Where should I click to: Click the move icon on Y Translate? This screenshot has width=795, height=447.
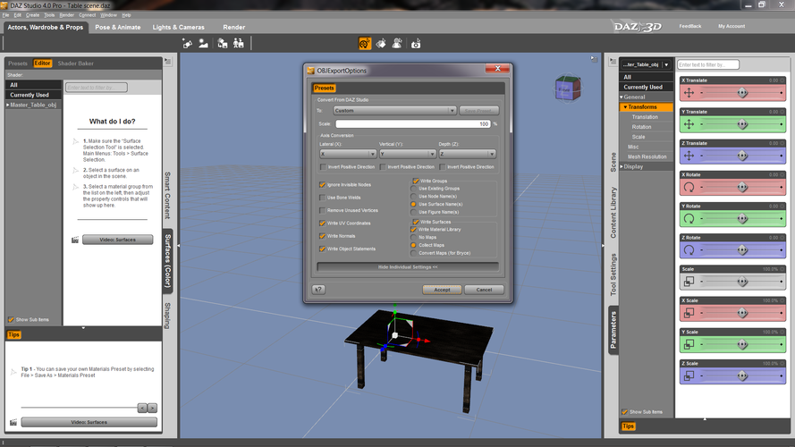click(689, 124)
